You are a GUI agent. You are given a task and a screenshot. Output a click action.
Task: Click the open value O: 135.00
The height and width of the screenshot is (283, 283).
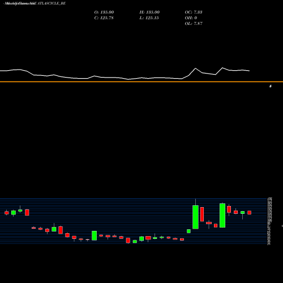pyautogui.click(x=104, y=12)
